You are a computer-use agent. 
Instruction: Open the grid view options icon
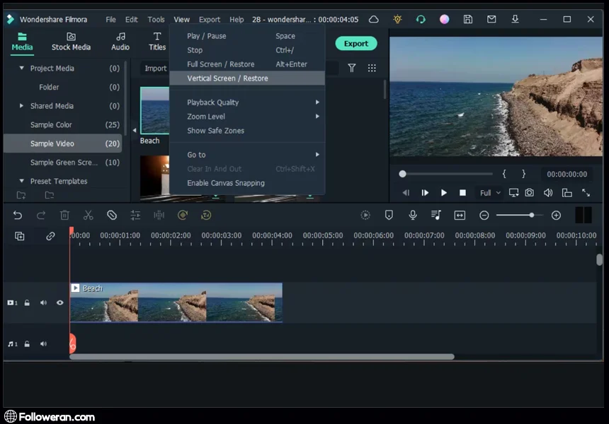point(372,69)
